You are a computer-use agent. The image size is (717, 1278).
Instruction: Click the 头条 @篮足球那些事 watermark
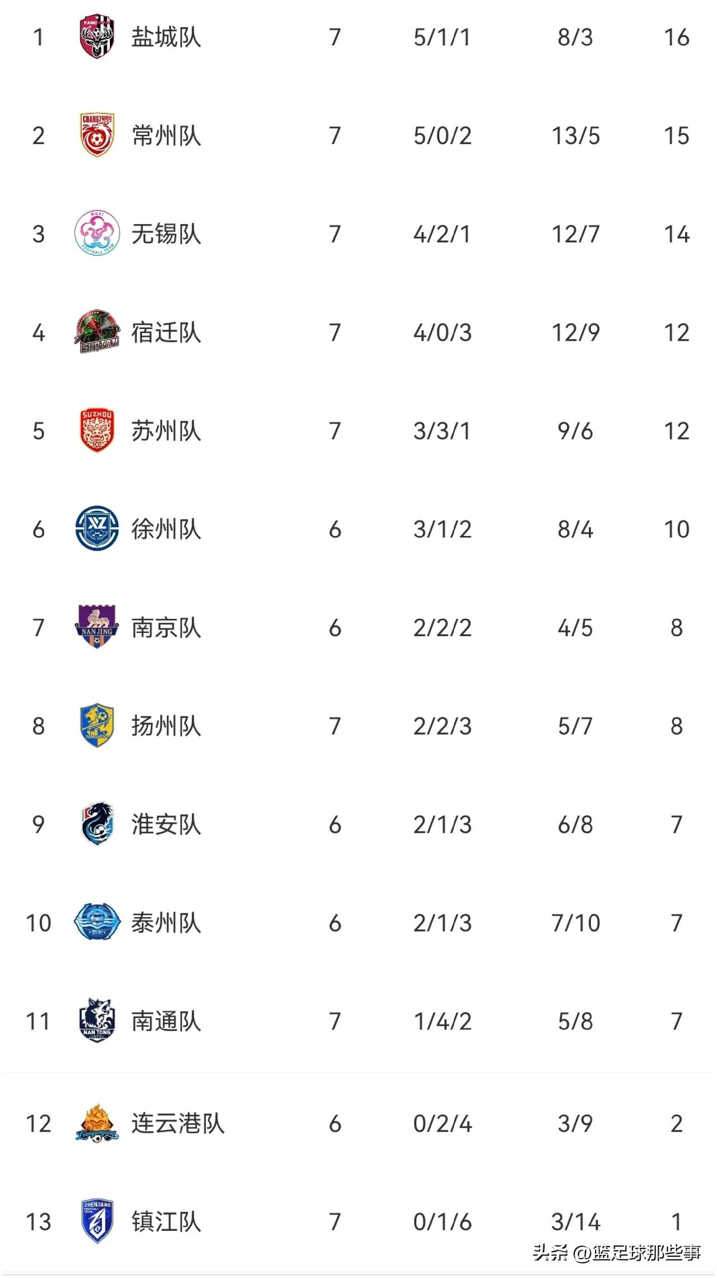pos(617,1253)
